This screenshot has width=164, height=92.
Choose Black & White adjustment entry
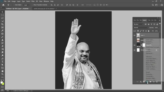tap(151, 63)
